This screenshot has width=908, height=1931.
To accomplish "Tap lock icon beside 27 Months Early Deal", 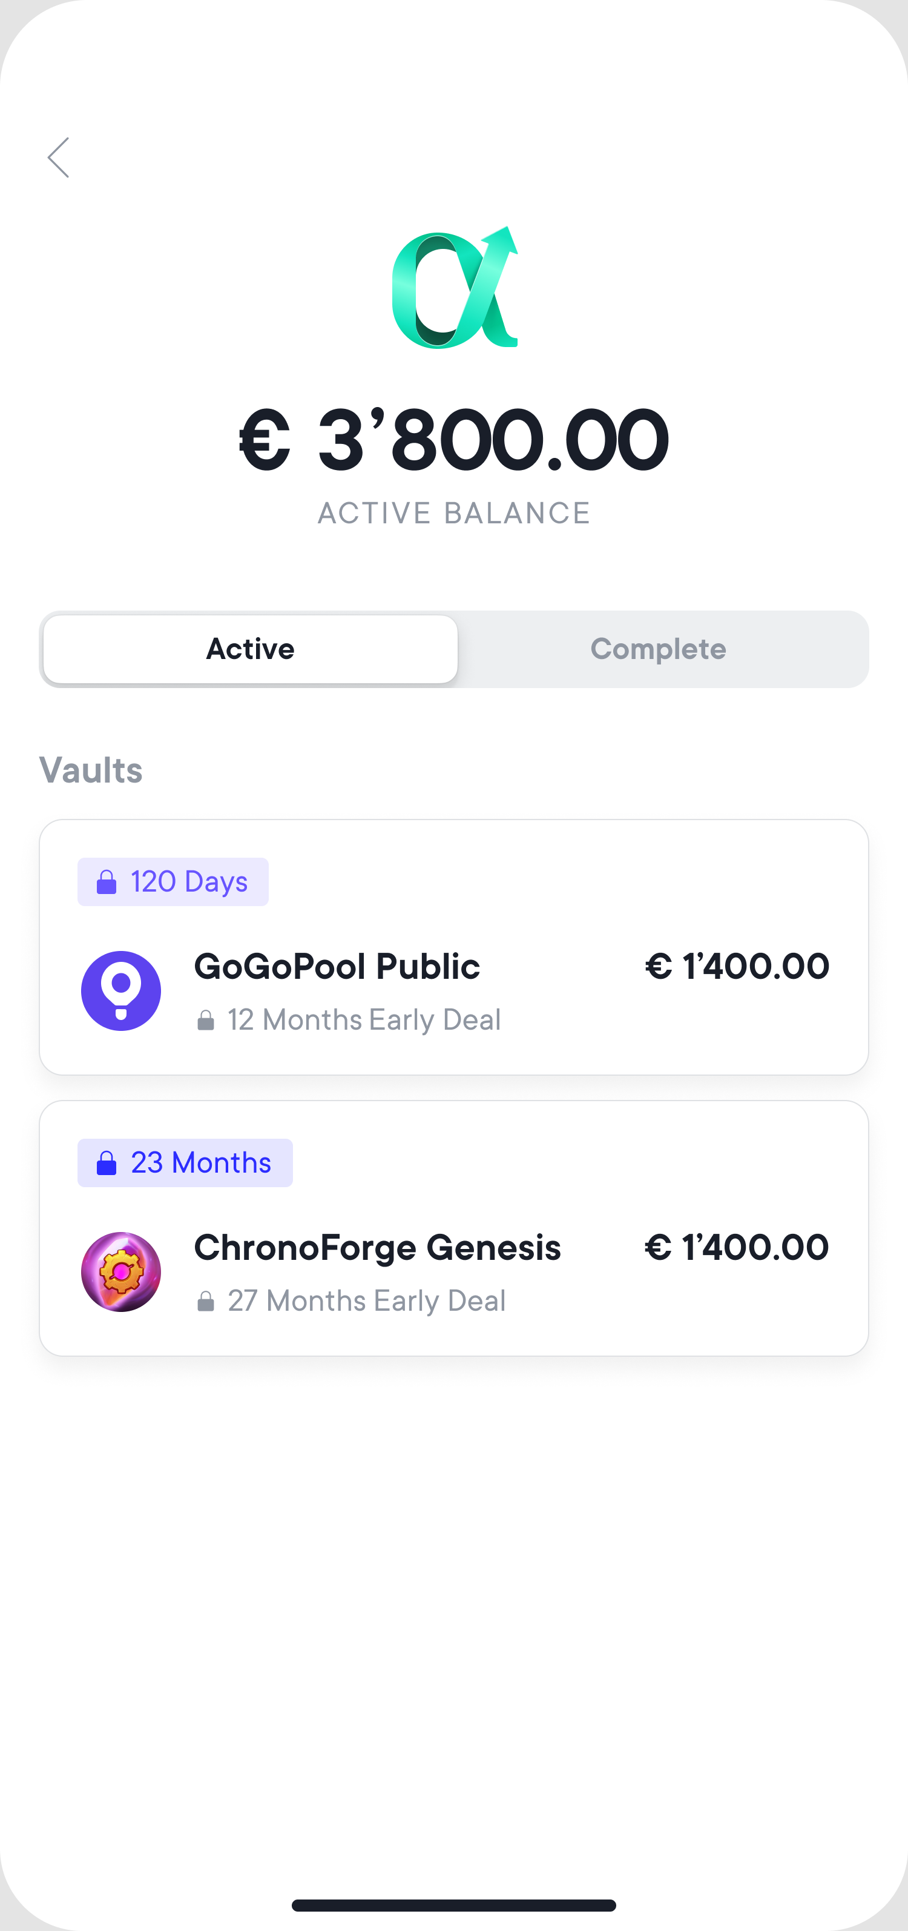I will coord(205,1301).
